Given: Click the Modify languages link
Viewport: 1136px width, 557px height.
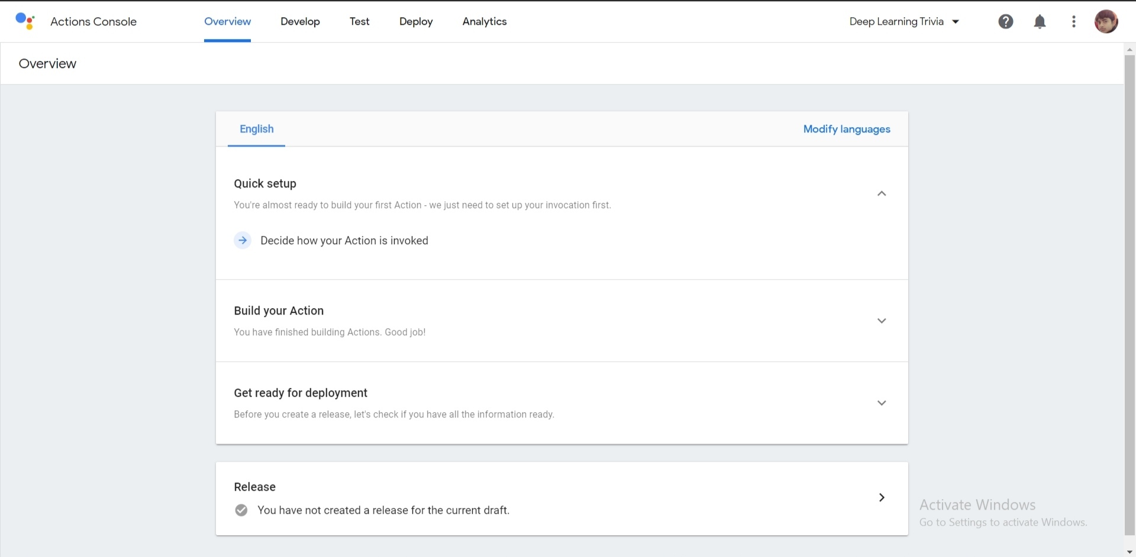Looking at the screenshot, I should point(846,129).
